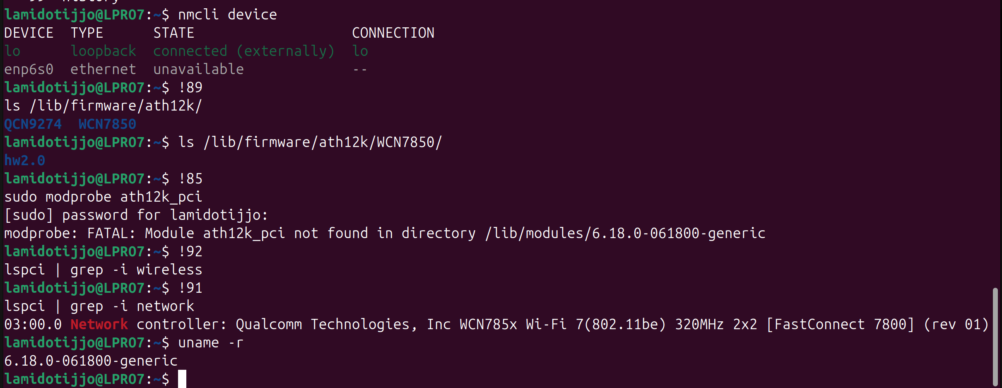
Task: Click the modprobe FATAL error text
Action: (x=385, y=233)
